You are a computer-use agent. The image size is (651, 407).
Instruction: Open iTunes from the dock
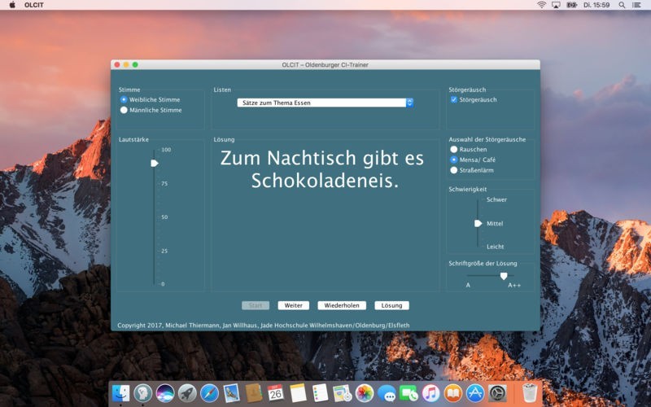430,393
